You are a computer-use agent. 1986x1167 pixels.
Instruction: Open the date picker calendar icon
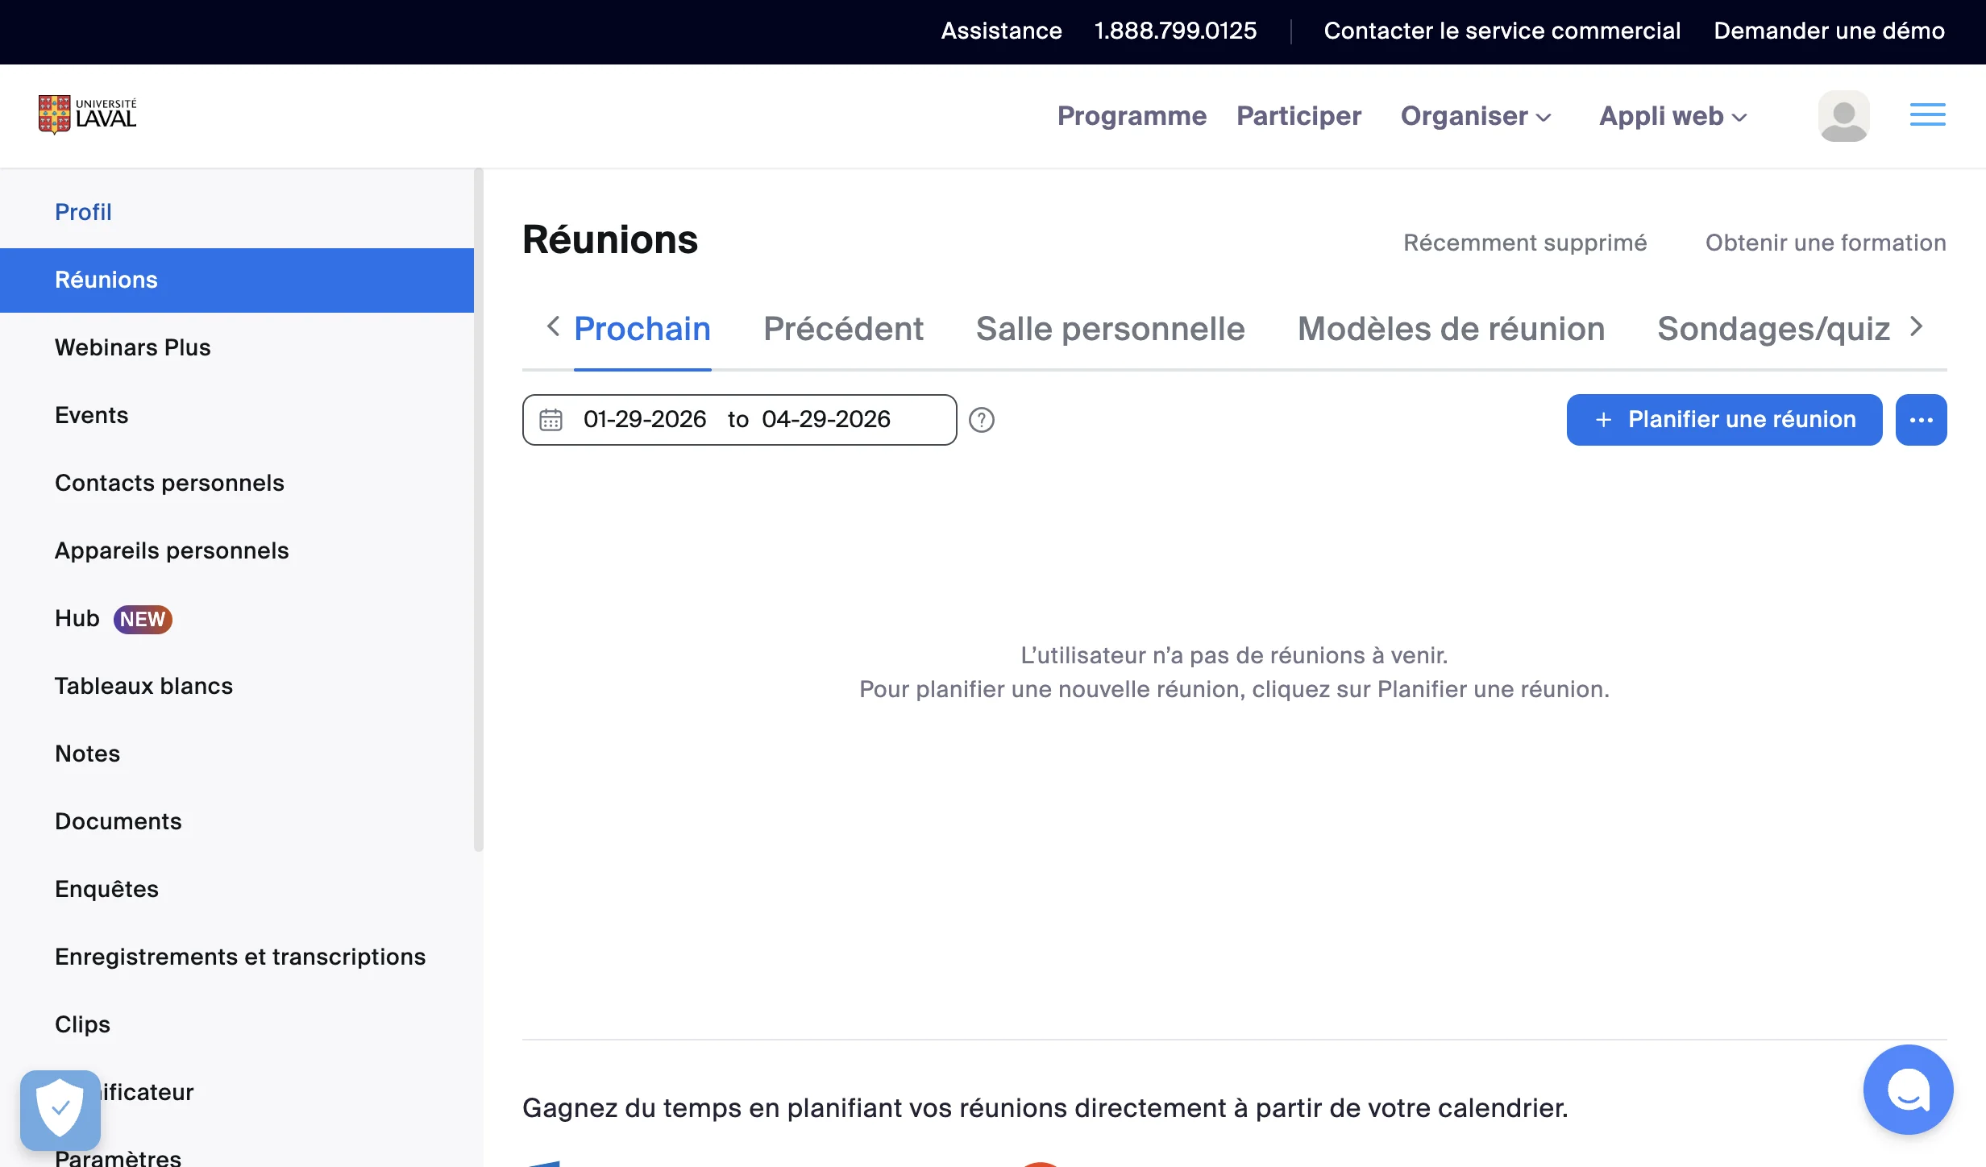pyautogui.click(x=551, y=419)
